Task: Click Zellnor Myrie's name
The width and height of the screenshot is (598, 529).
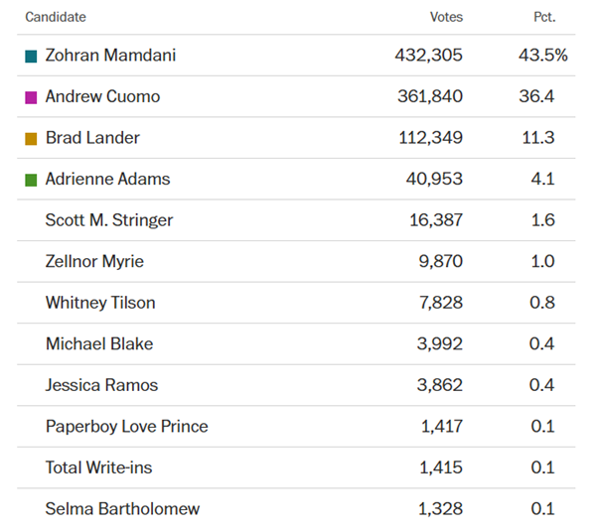Action: 94,262
